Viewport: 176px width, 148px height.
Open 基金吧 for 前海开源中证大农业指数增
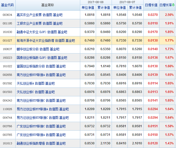pos(70,41)
